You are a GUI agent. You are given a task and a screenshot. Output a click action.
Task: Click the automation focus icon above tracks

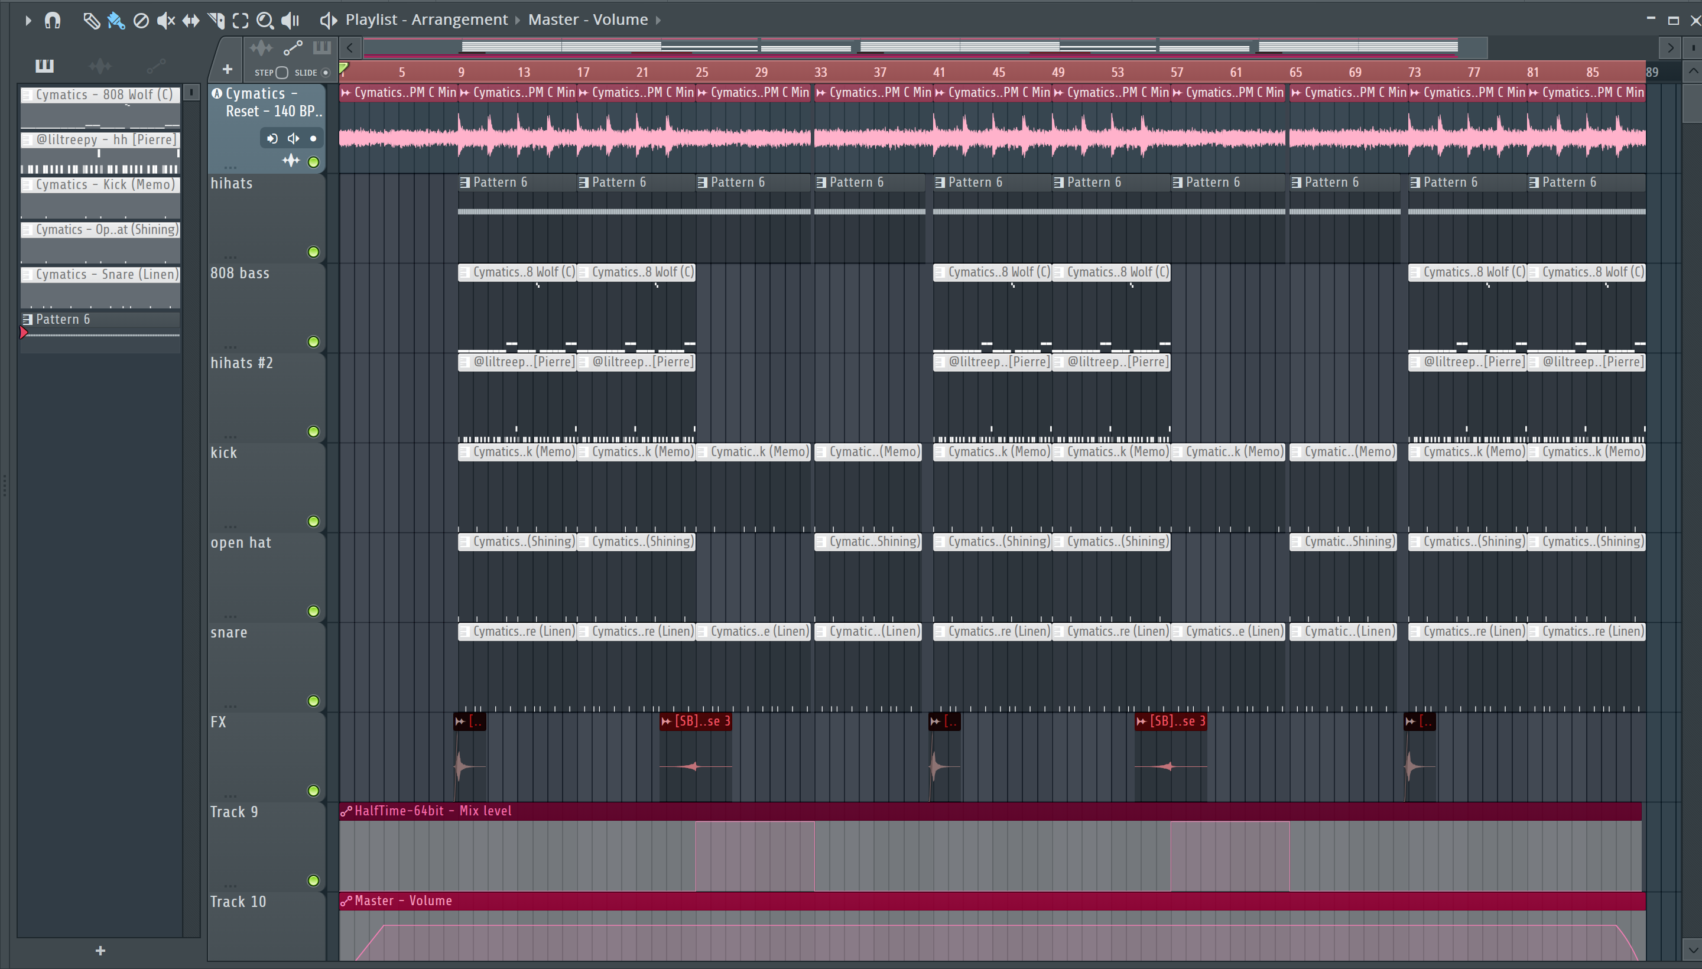click(x=293, y=48)
